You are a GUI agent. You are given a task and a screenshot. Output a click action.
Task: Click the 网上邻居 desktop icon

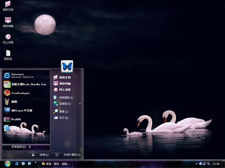pyautogui.click(x=8, y=38)
